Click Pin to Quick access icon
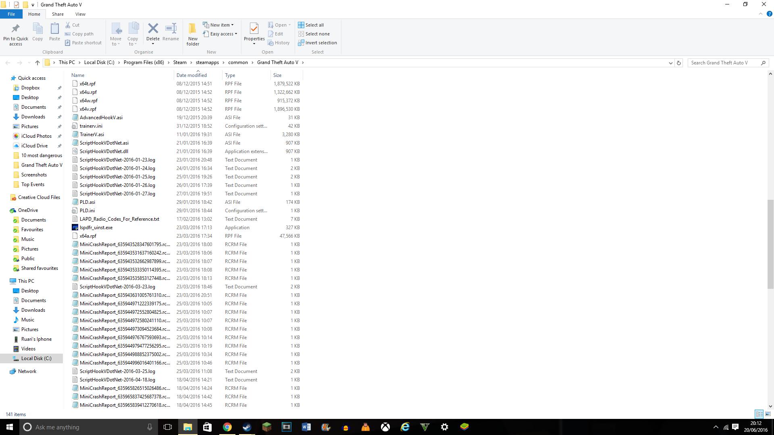The height and width of the screenshot is (435, 774). click(16, 34)
